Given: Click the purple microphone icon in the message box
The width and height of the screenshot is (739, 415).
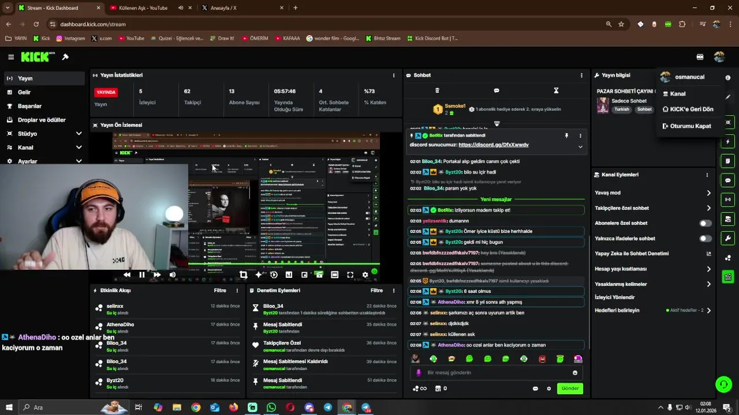Looking at the screenshot, I should tap(419, 373).
